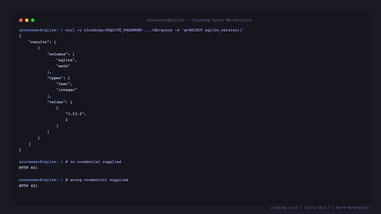Screen dimensions: 381x214
Task: Click the 'q=SELECT sqlite_version()' query string
Action: (213, 30)
